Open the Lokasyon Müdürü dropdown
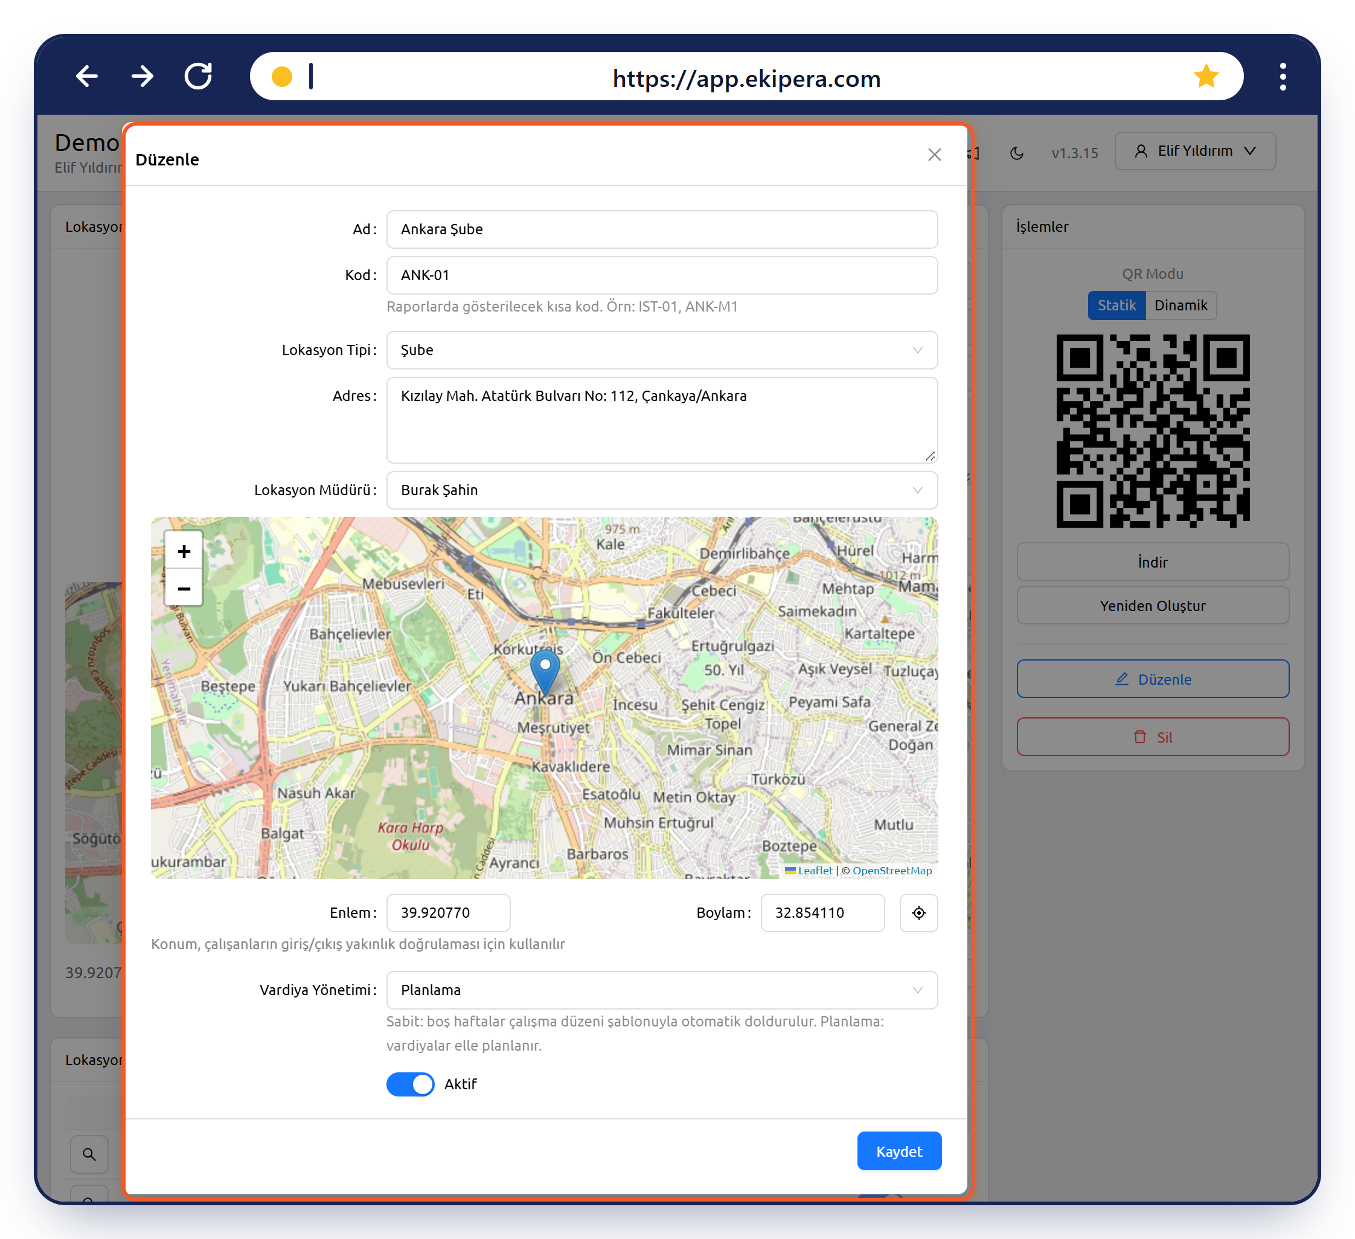 (x=661, y=490)
